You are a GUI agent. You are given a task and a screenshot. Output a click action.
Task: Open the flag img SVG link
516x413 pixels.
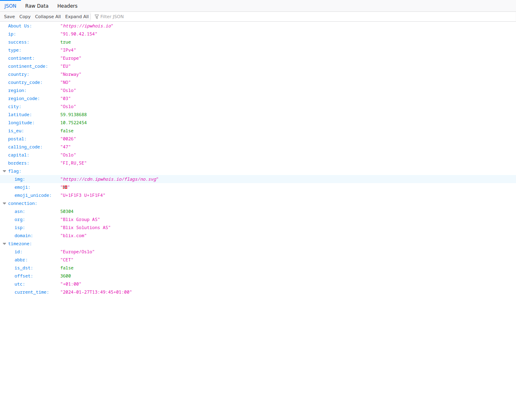[x=109, y=179]
